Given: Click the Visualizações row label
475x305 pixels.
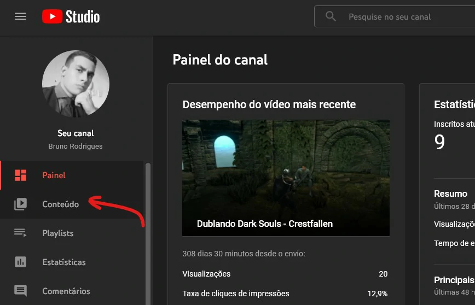Looking at the screenshot, I should tap(206, 274).
